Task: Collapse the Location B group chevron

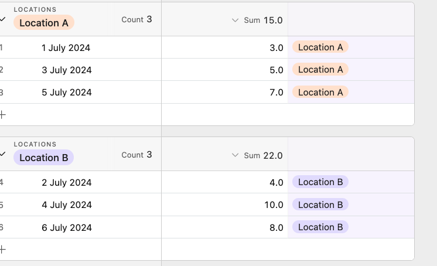Action: click(x=2, y=154)
